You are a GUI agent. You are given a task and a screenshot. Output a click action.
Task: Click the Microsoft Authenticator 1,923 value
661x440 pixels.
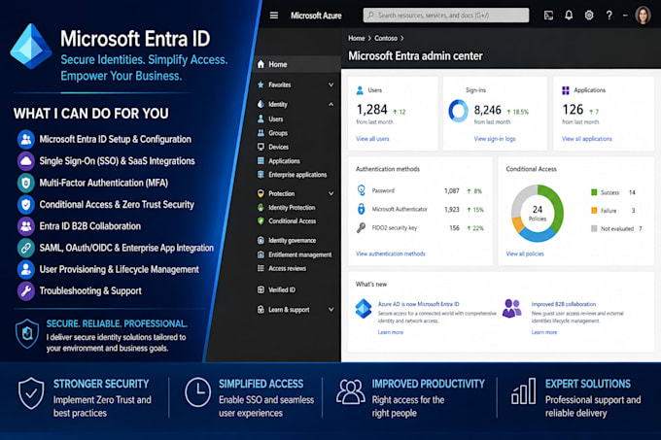pos(451,209)
